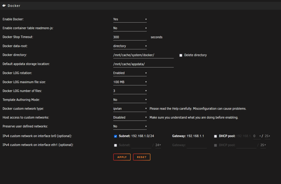Check the Delete directory checkbox
281x184 pixels.
181,55
